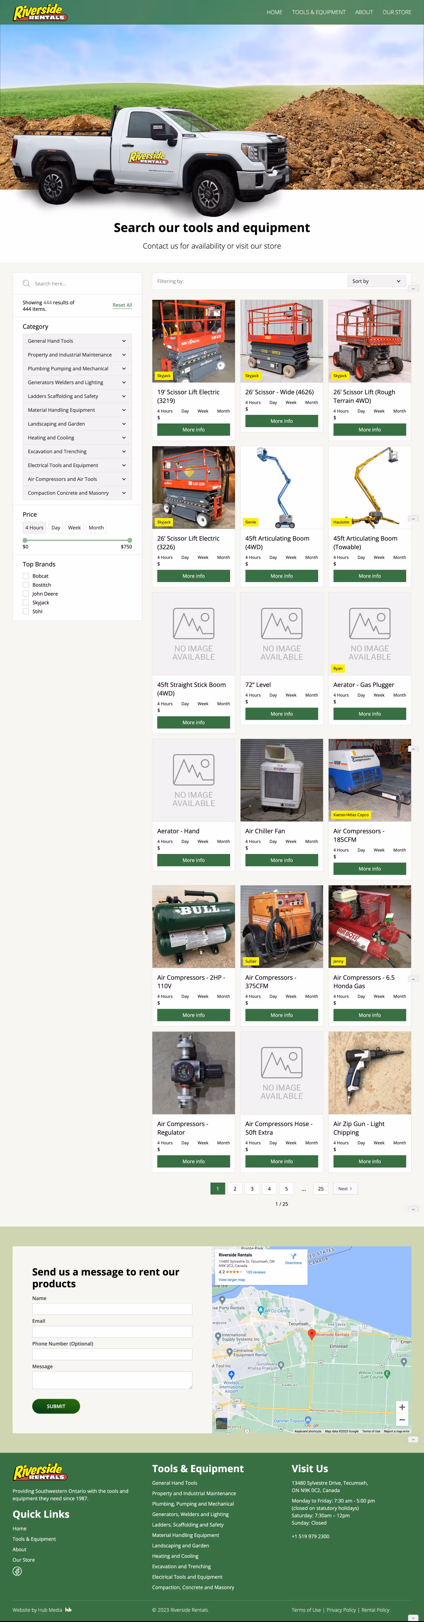Expand Plumbing Pumping and Mechanical category
424x1622 pixels.
pos(77,368)
